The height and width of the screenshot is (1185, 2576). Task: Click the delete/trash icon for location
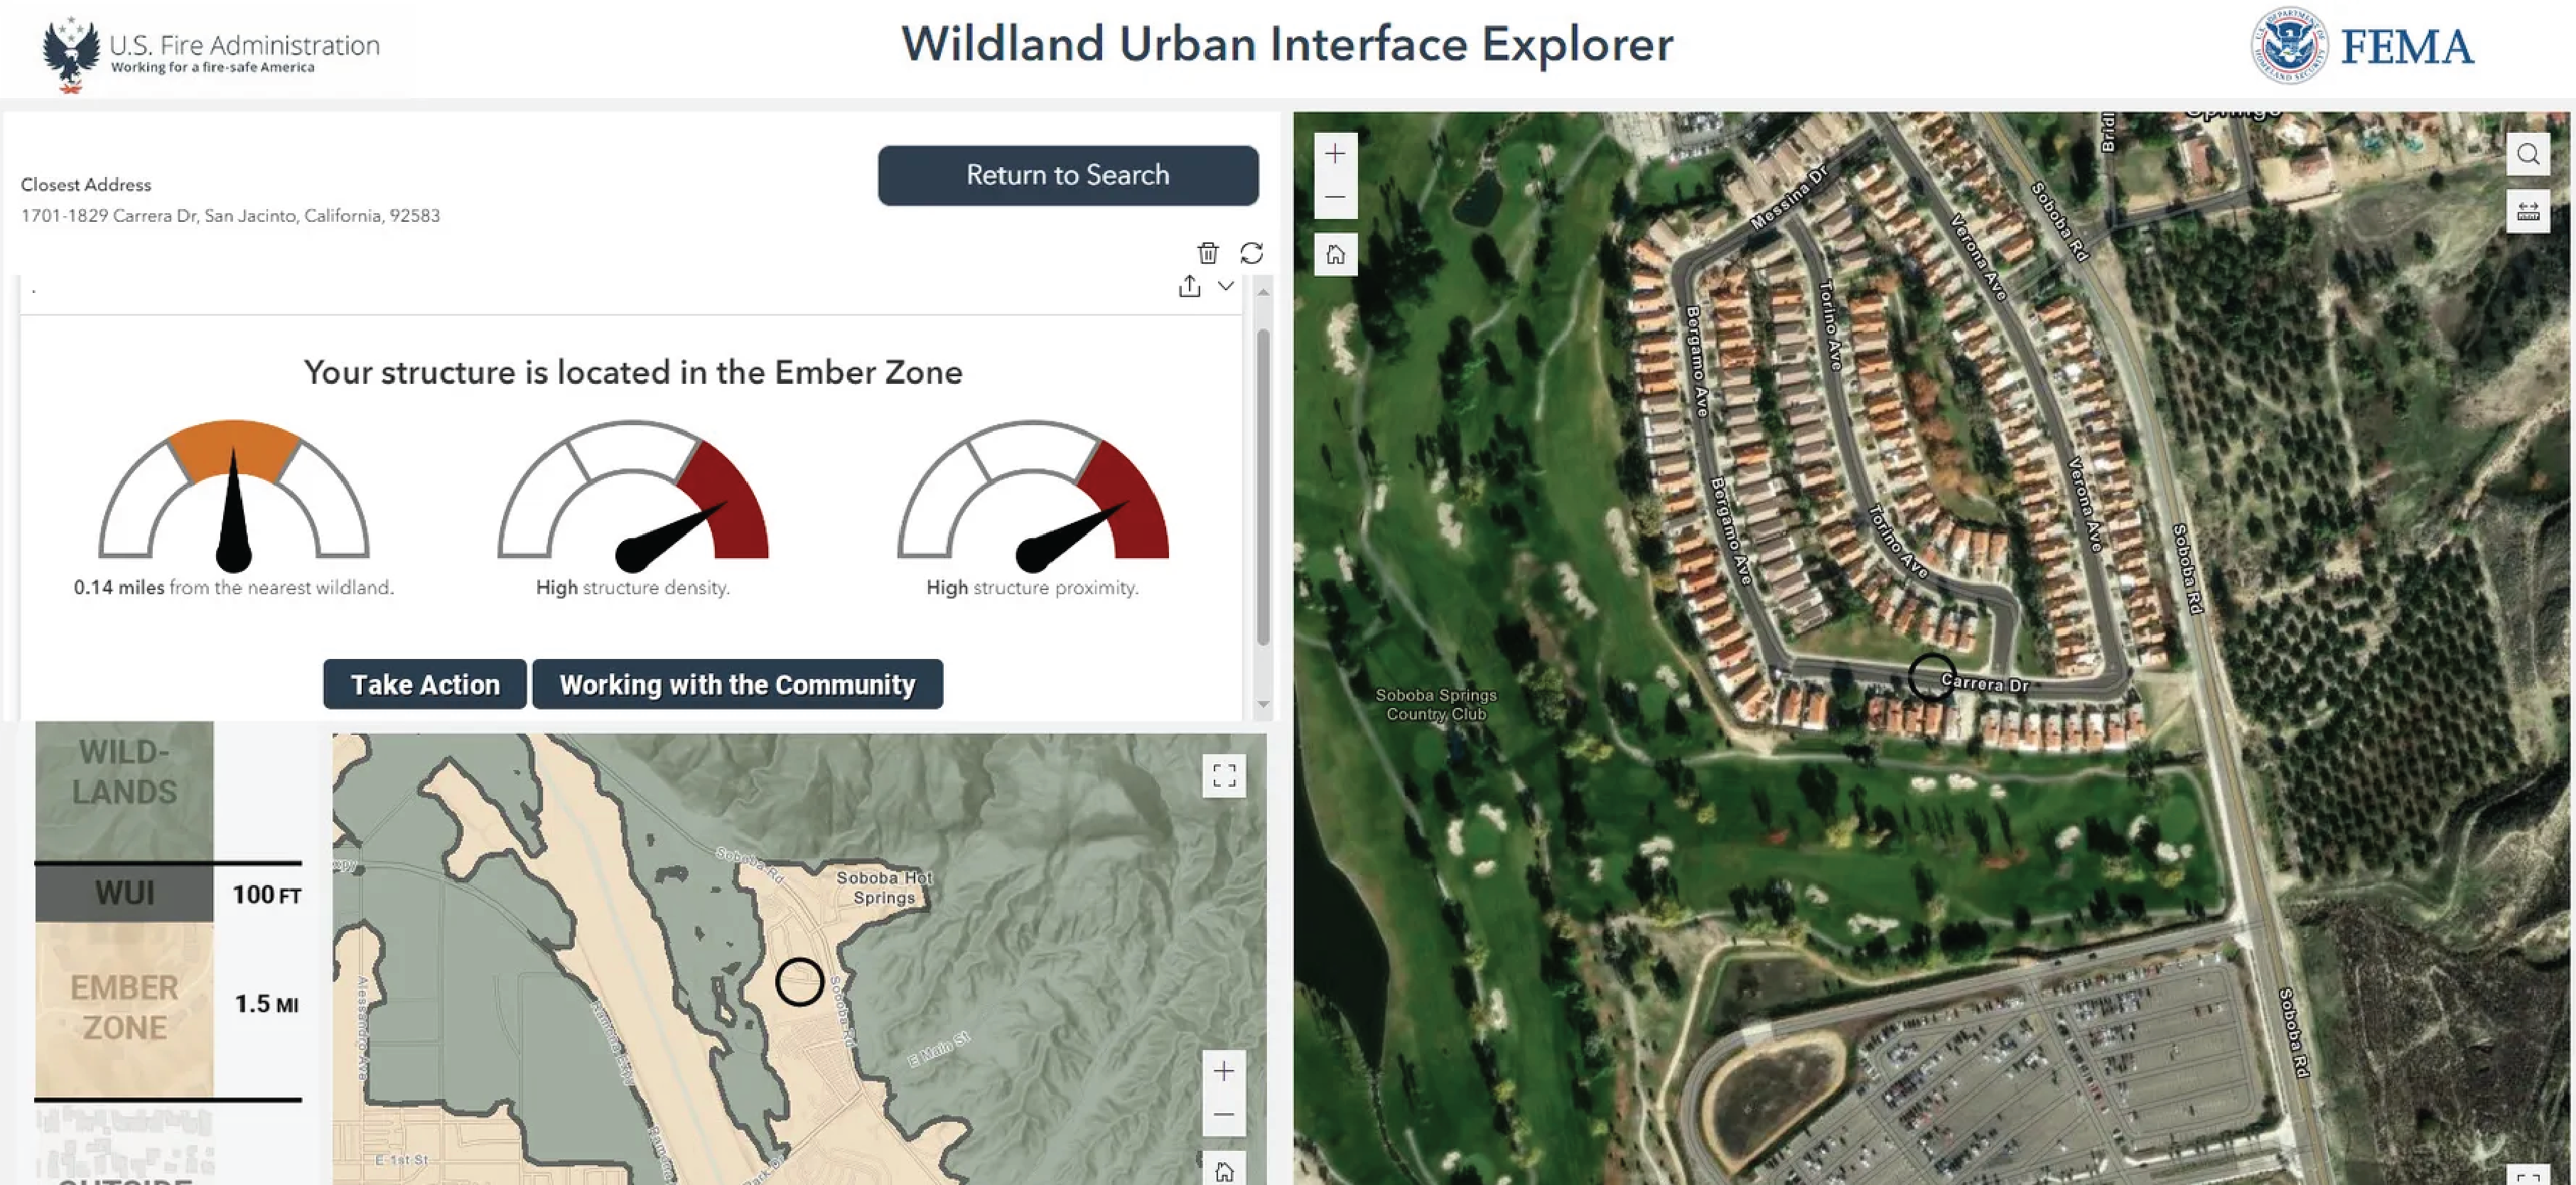point(1206,253)
